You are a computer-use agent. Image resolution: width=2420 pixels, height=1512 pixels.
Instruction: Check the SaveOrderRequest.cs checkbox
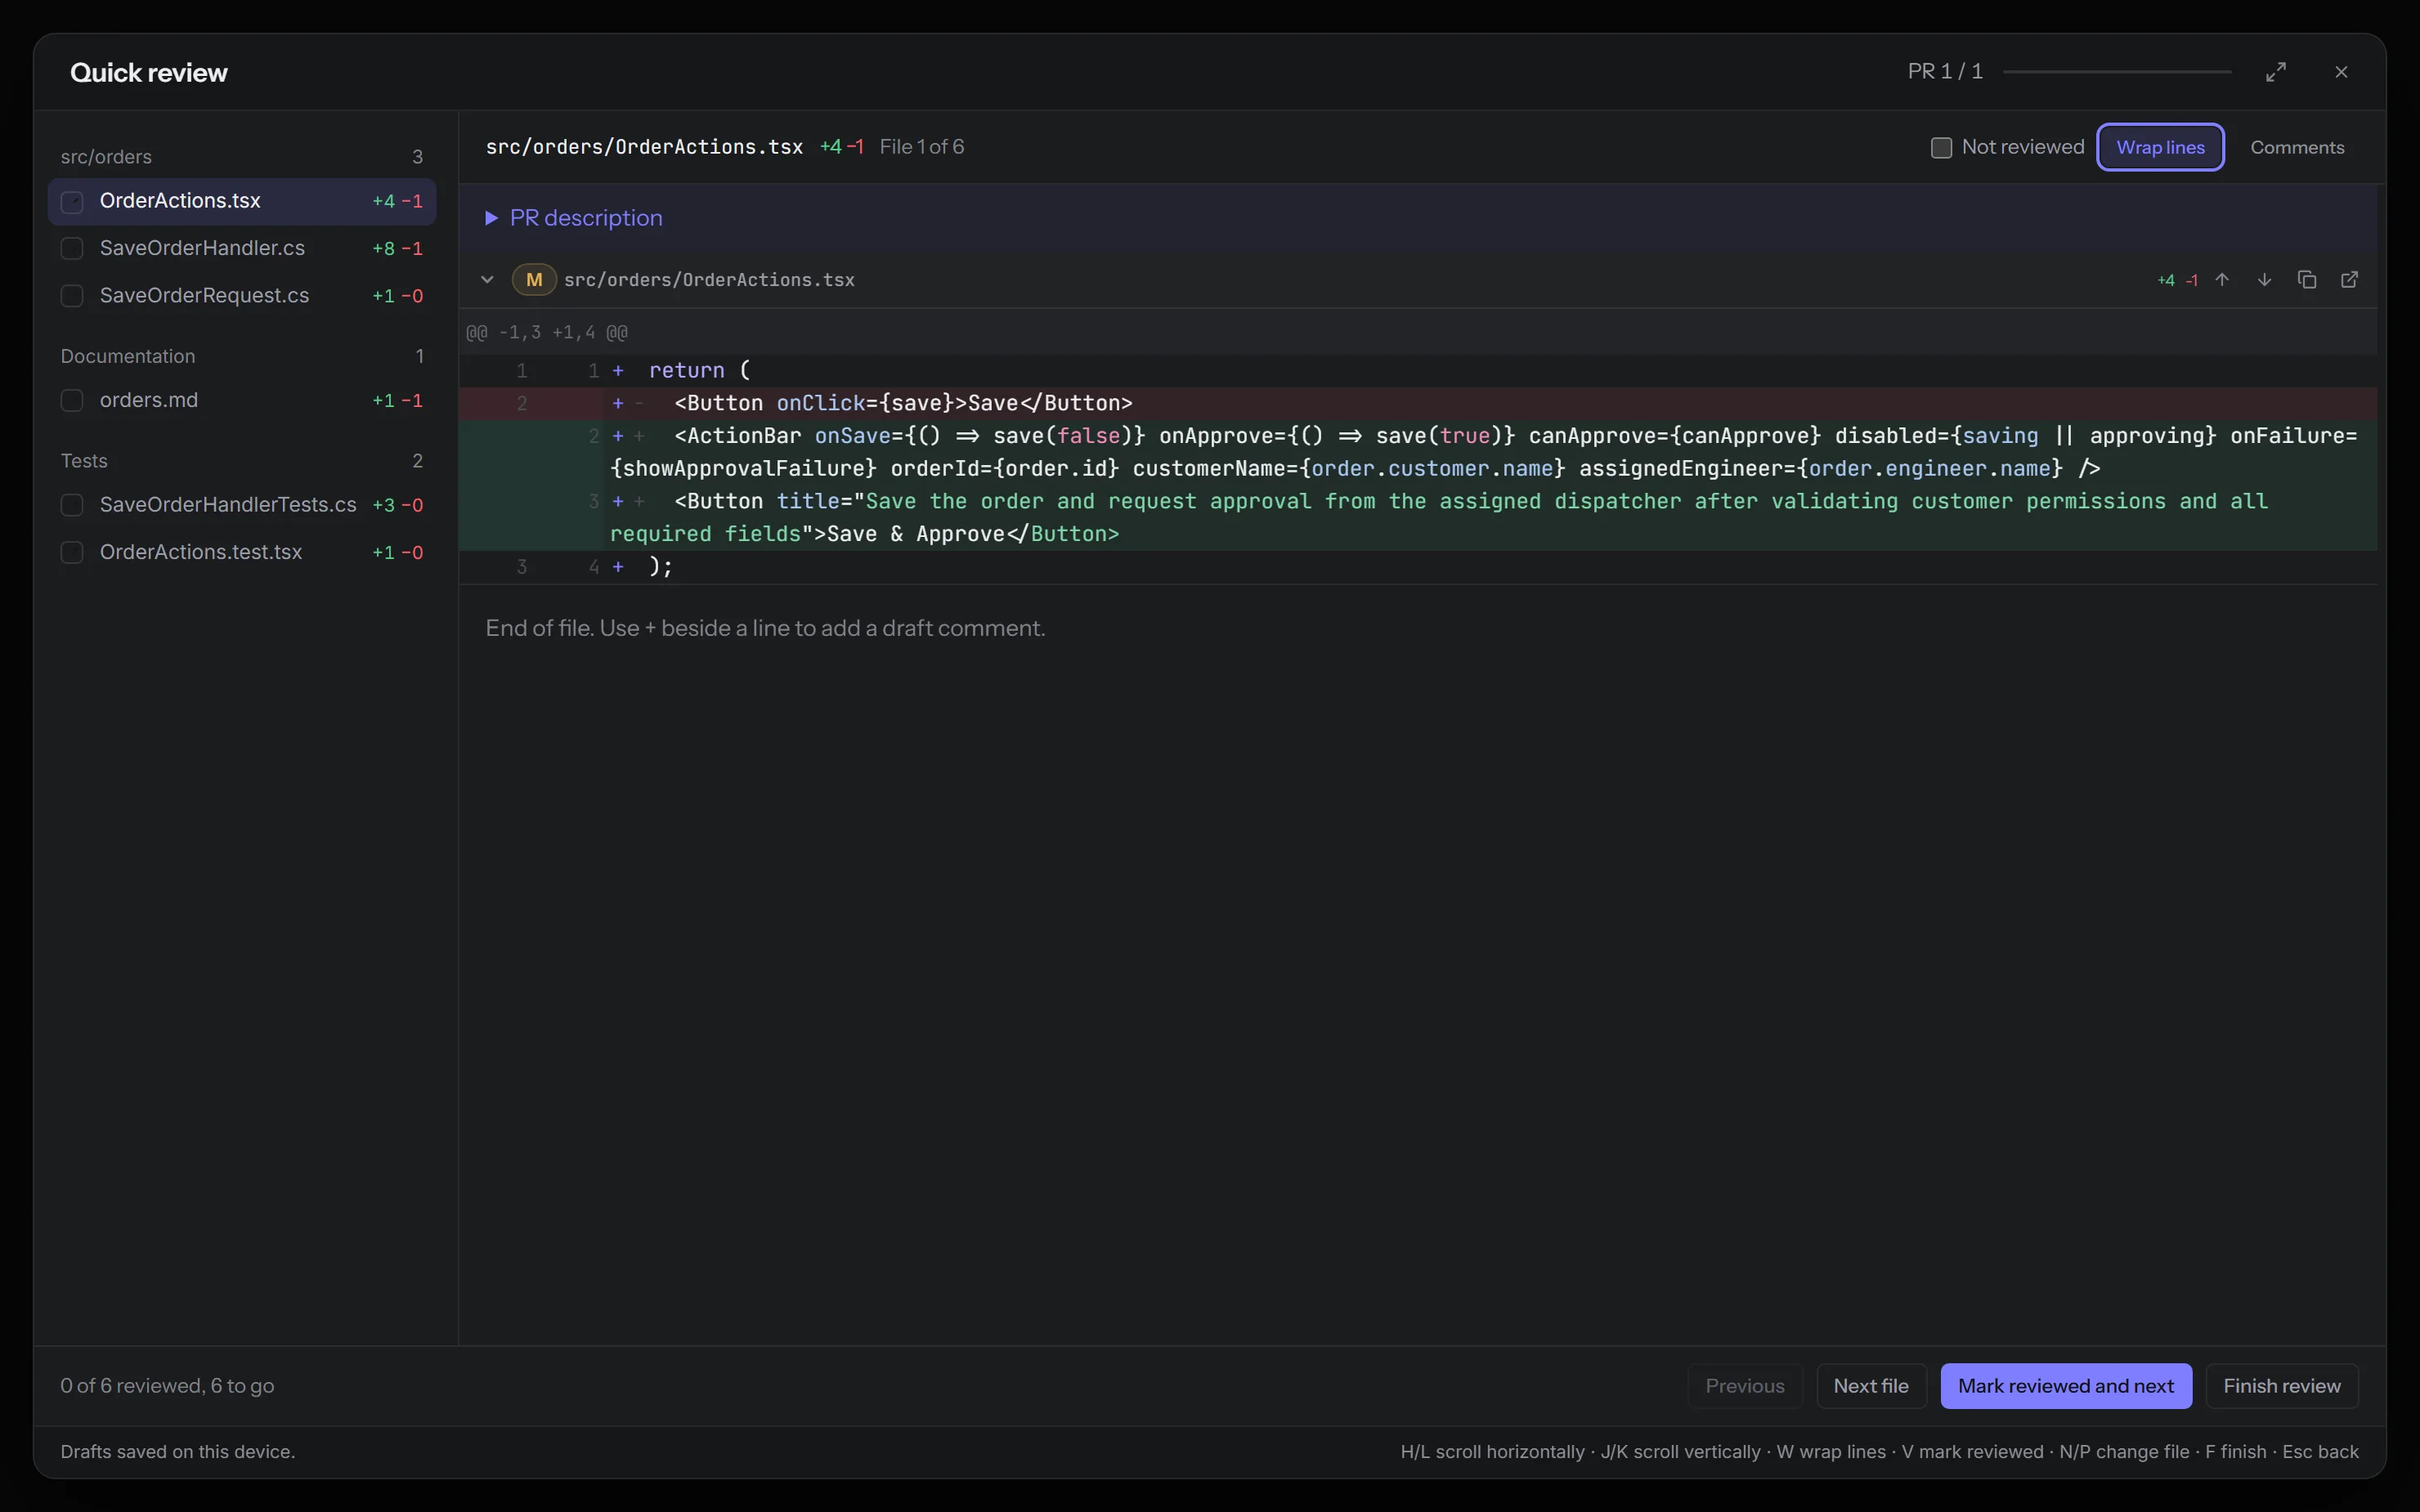coord(72,296)
